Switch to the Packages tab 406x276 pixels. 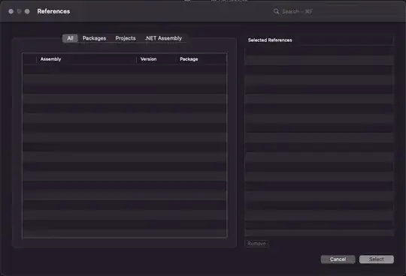(x=94, y=38)
